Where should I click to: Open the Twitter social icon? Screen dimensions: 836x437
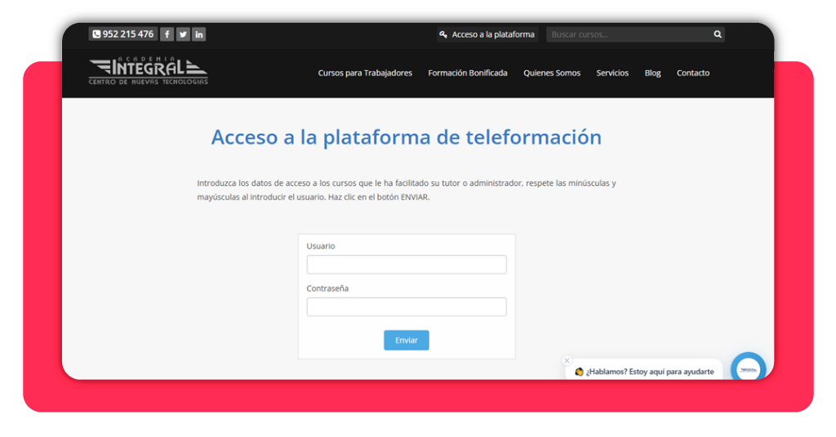[183, 34]
